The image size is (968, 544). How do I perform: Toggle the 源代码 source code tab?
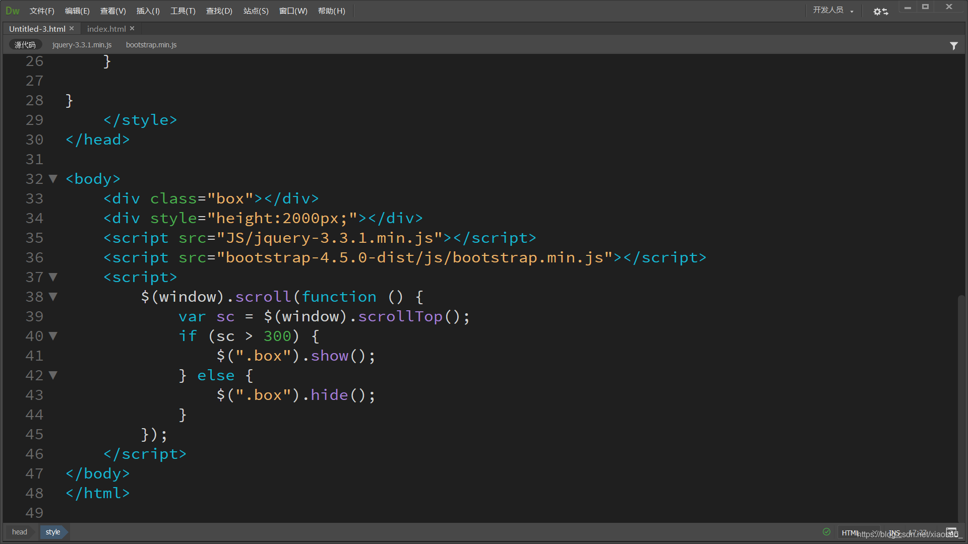[25, 44]
